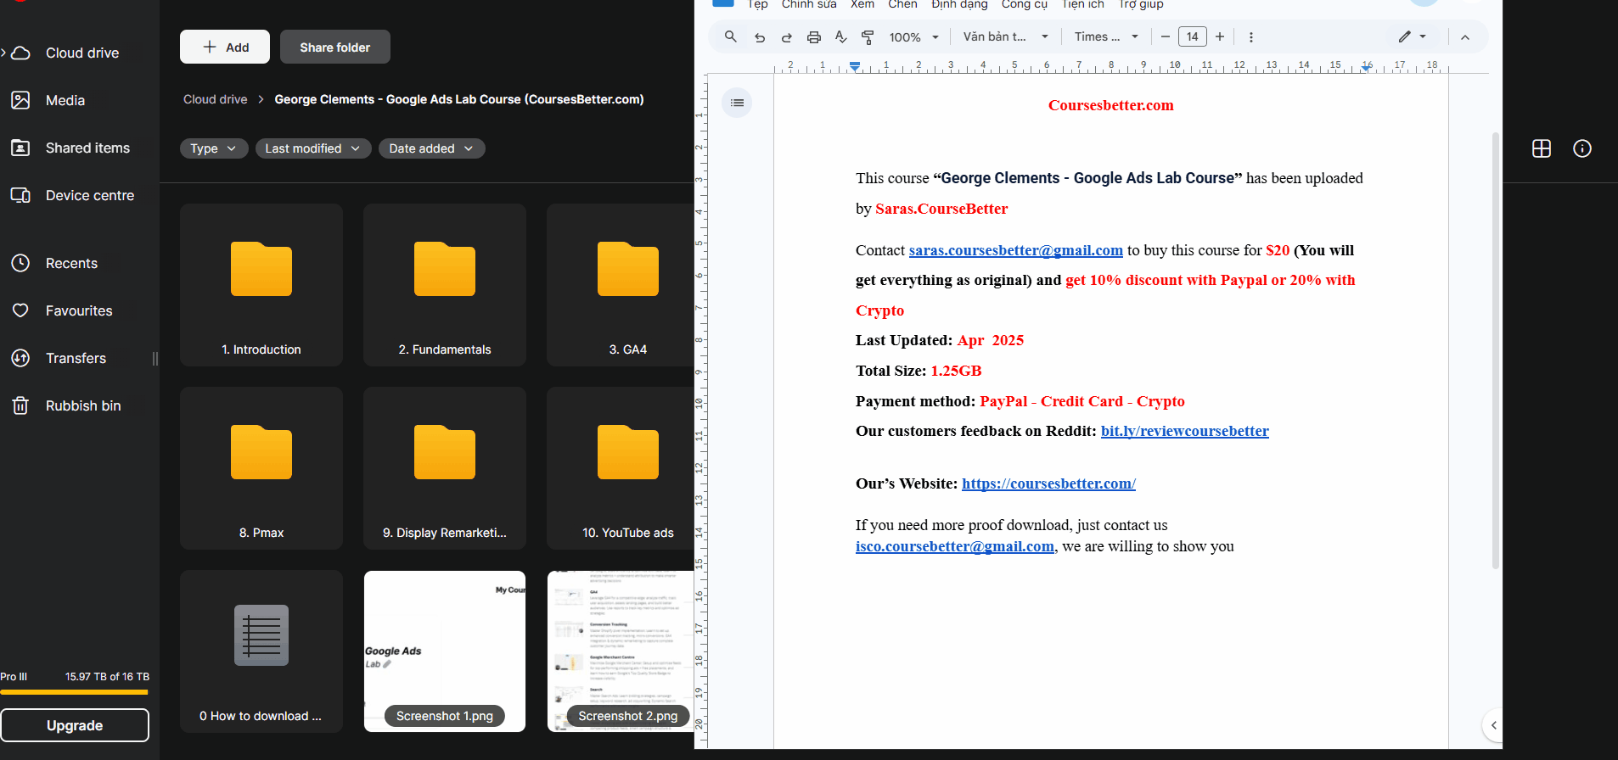
Task: Go to Cloud drive breadcrumb
Action: pyautogui.click(x=216, y=99)
